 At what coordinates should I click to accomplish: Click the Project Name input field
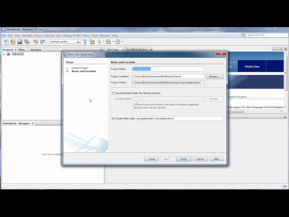click(168, 69)
